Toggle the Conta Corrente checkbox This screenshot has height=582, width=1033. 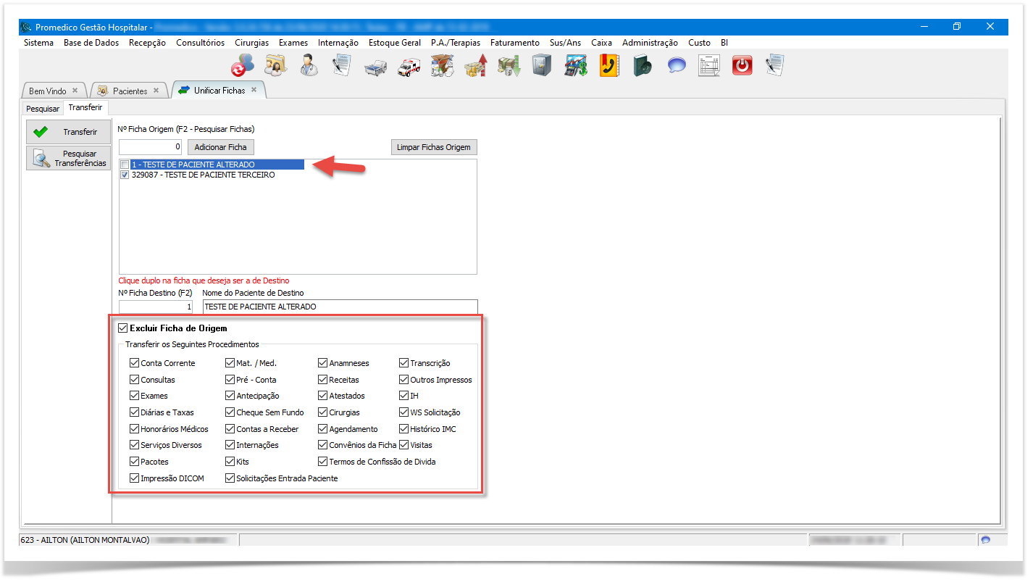[x=134, y=363]
